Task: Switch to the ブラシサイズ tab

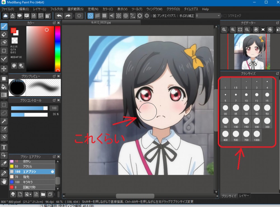Action: [x=229, y=196]
